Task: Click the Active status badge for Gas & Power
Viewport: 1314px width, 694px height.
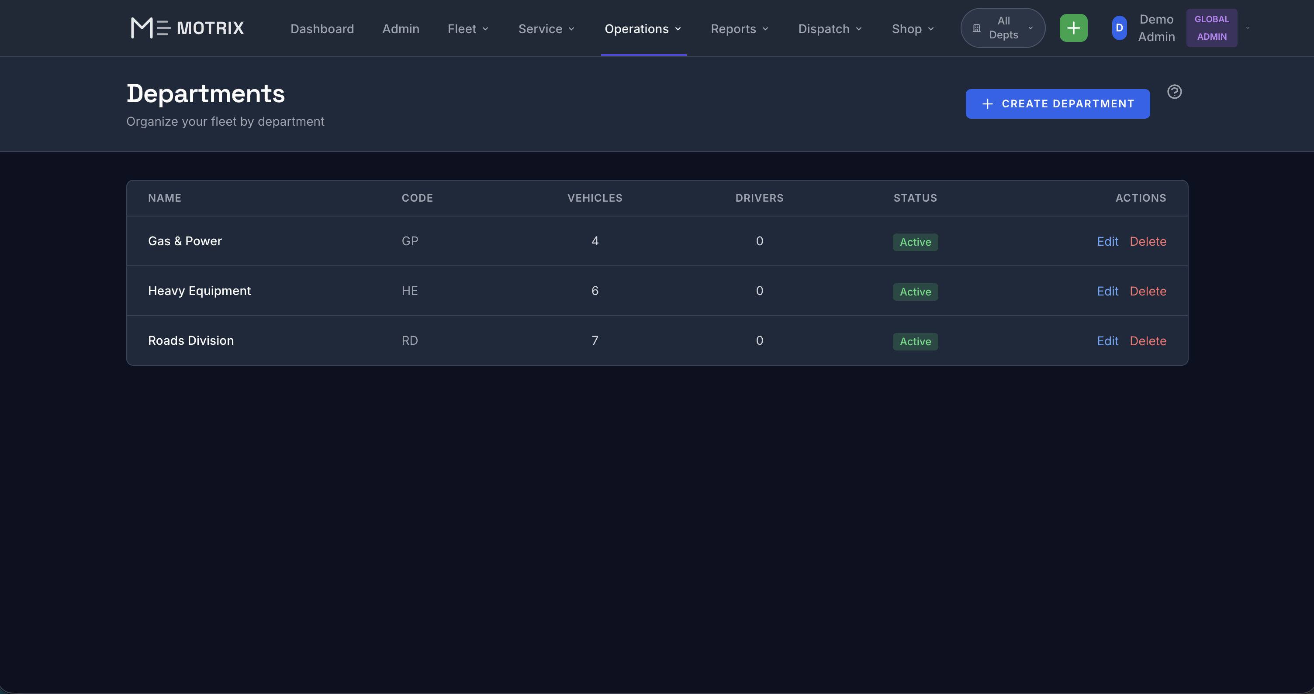Action: pos(915,241)
